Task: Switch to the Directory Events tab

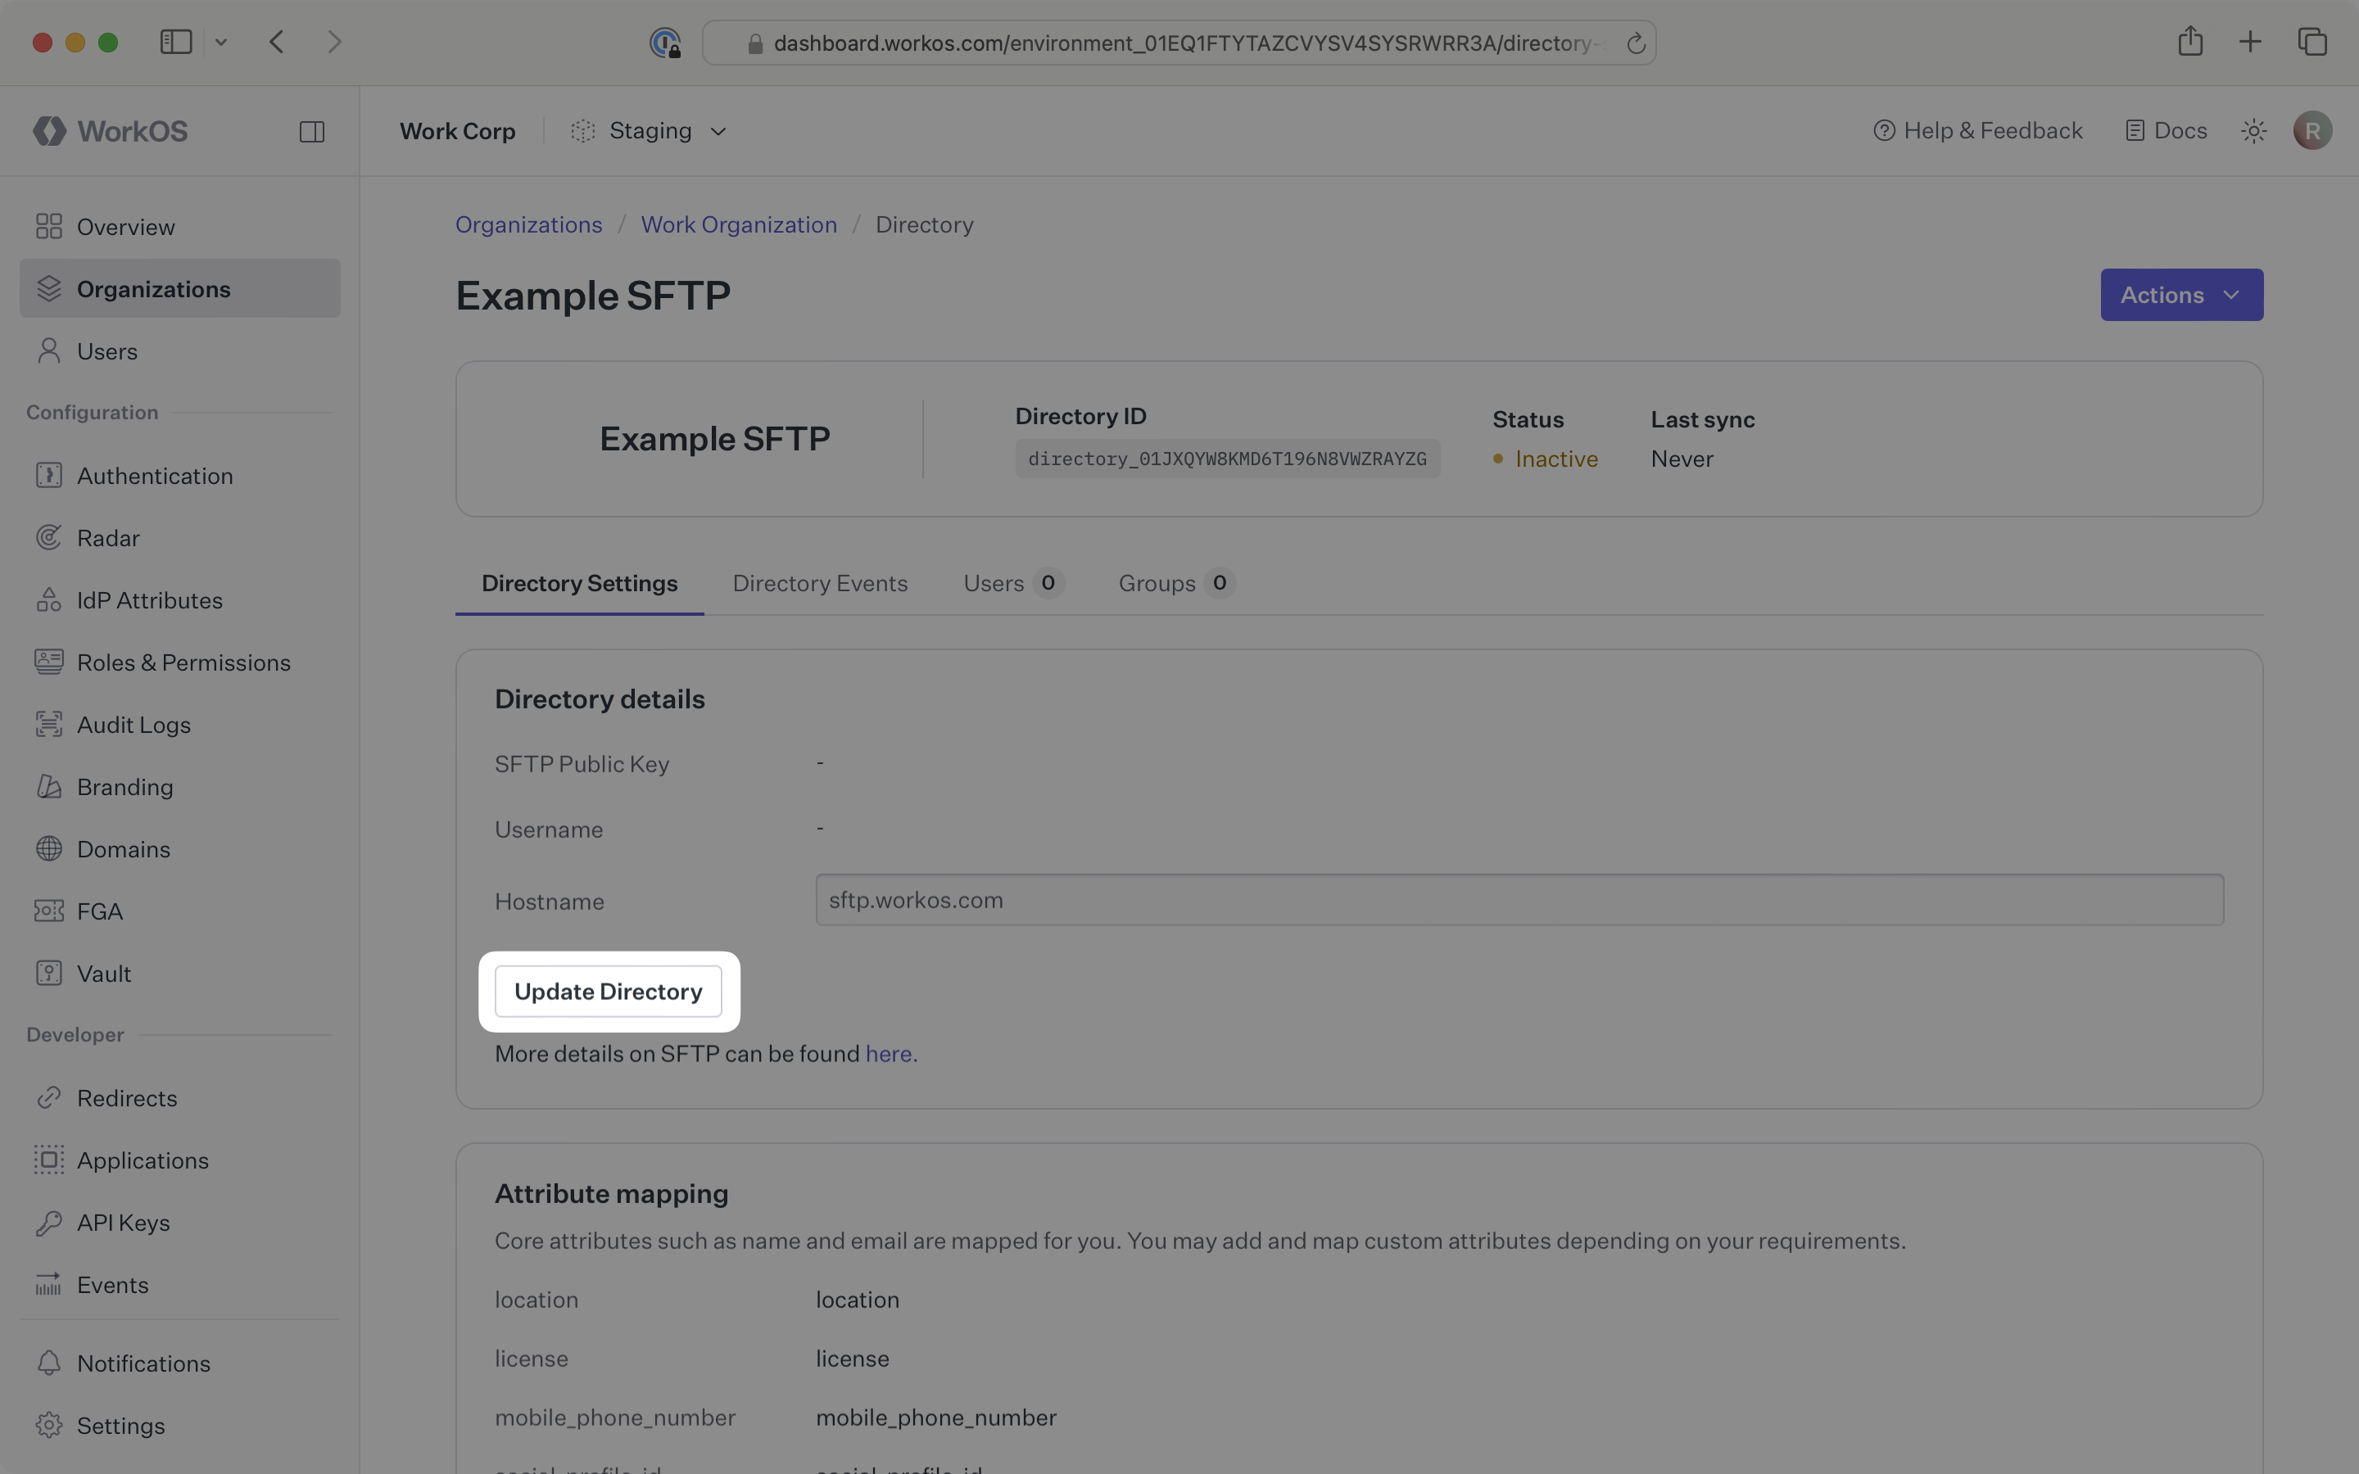Action: click(820, 583)
